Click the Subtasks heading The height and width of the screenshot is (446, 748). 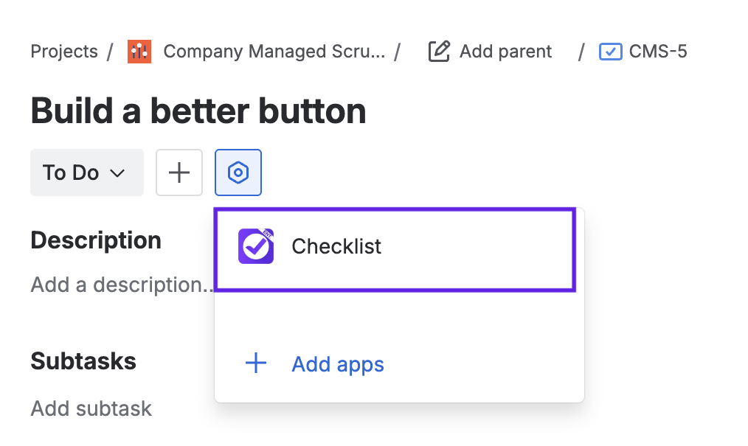pyautogui.click(x=83, y=361)
